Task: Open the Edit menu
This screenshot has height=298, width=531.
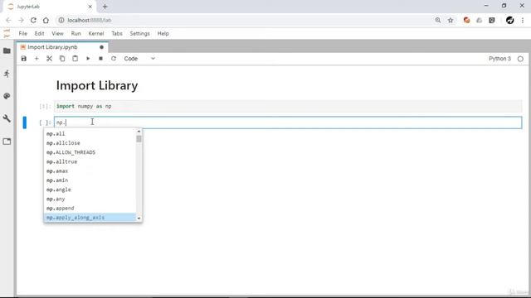Action: point(39,33)
